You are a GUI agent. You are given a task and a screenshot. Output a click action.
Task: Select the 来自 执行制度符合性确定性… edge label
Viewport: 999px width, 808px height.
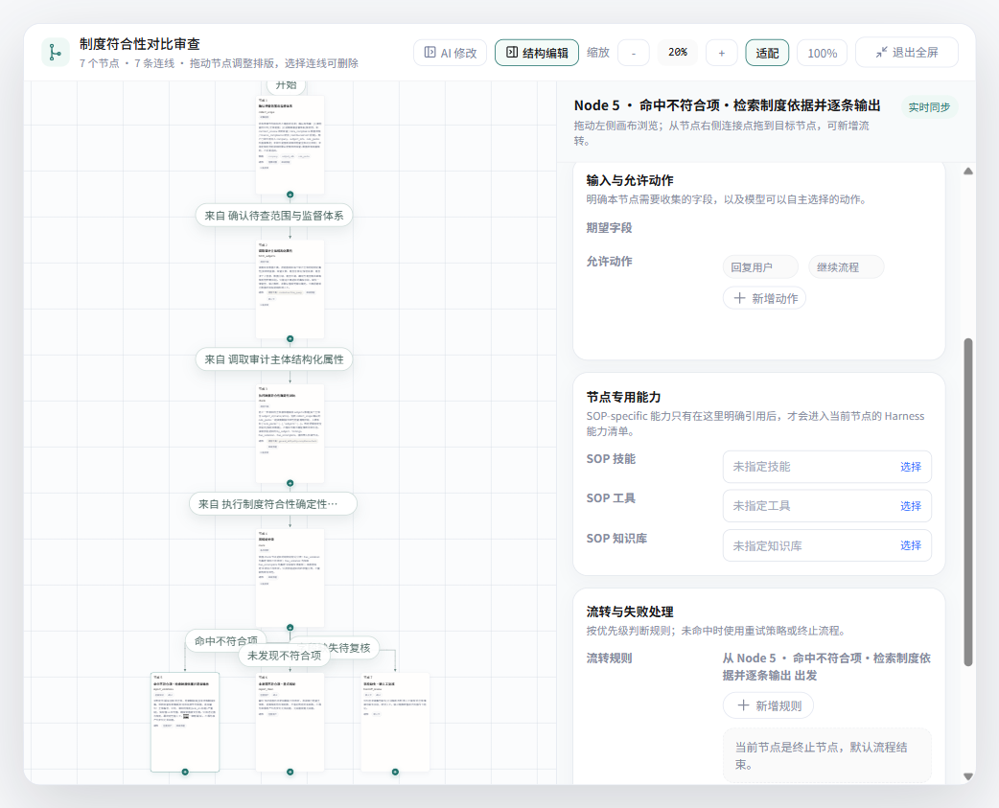point(272,504)
